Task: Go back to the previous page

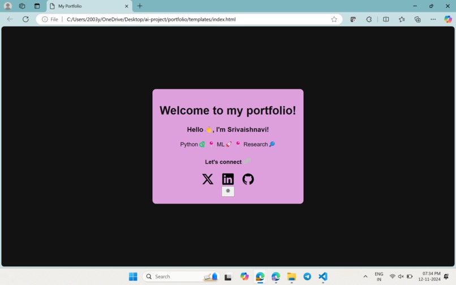Action: click(x=10, y=19)
